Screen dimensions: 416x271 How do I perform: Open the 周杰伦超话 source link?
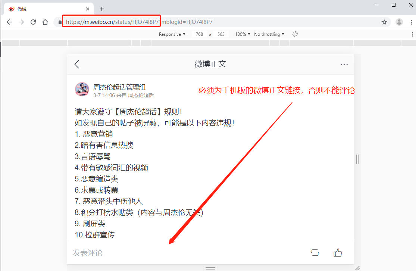141,95
